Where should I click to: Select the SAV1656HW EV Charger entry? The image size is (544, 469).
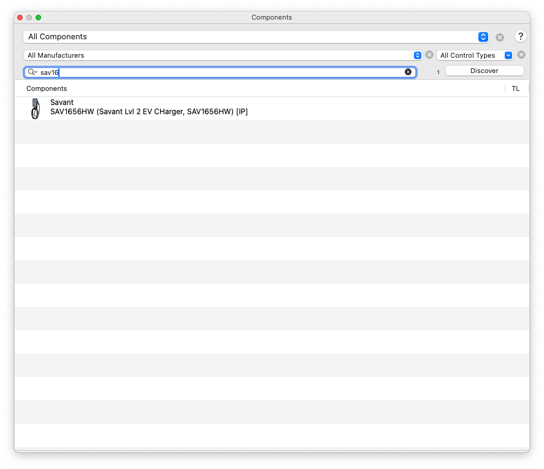(149, 112)
